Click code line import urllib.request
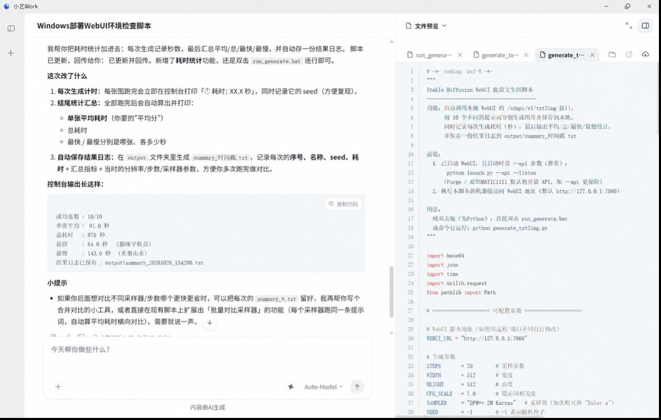661x420 pixels. [457, 283]
